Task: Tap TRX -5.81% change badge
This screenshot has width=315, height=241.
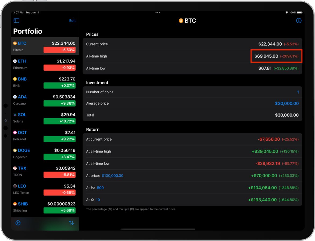Action: (59, 175)
